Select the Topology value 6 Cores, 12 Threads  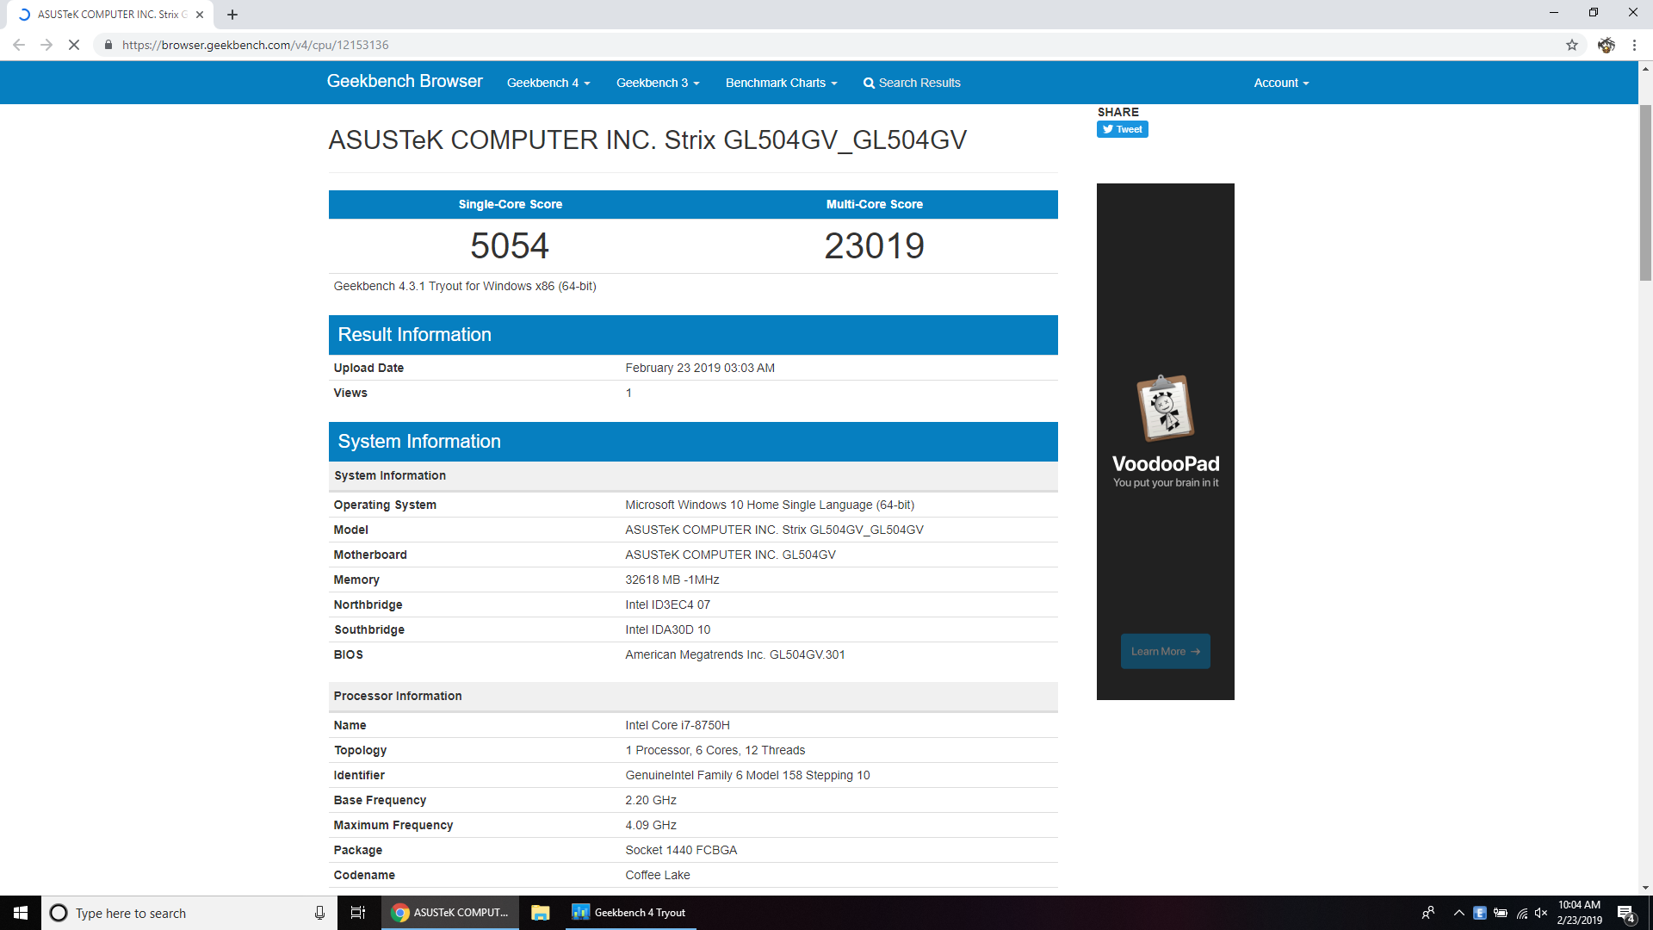tap(715, 750)
